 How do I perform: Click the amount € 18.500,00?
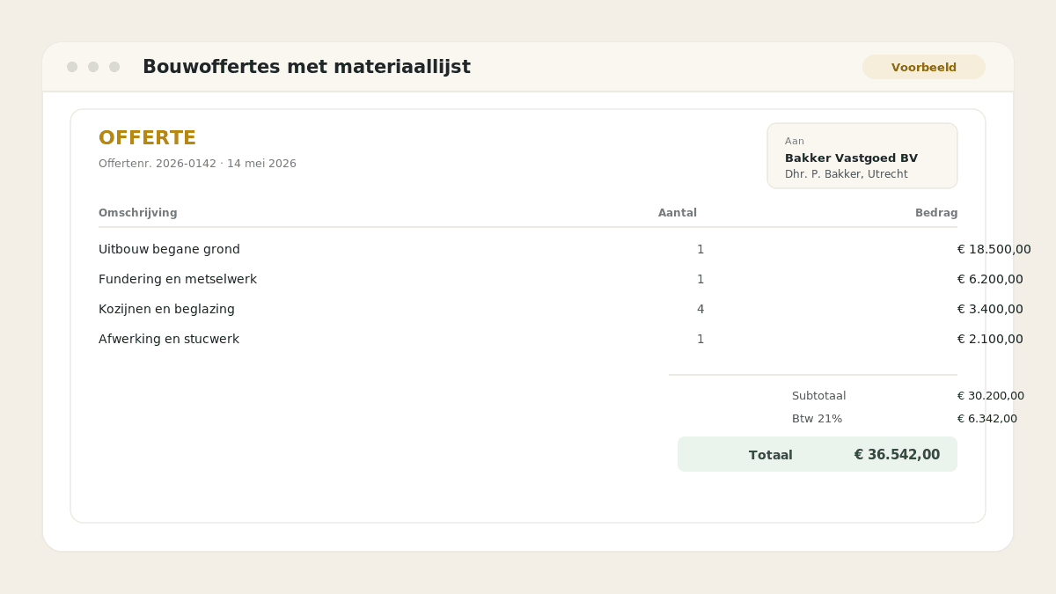(994, 249)
